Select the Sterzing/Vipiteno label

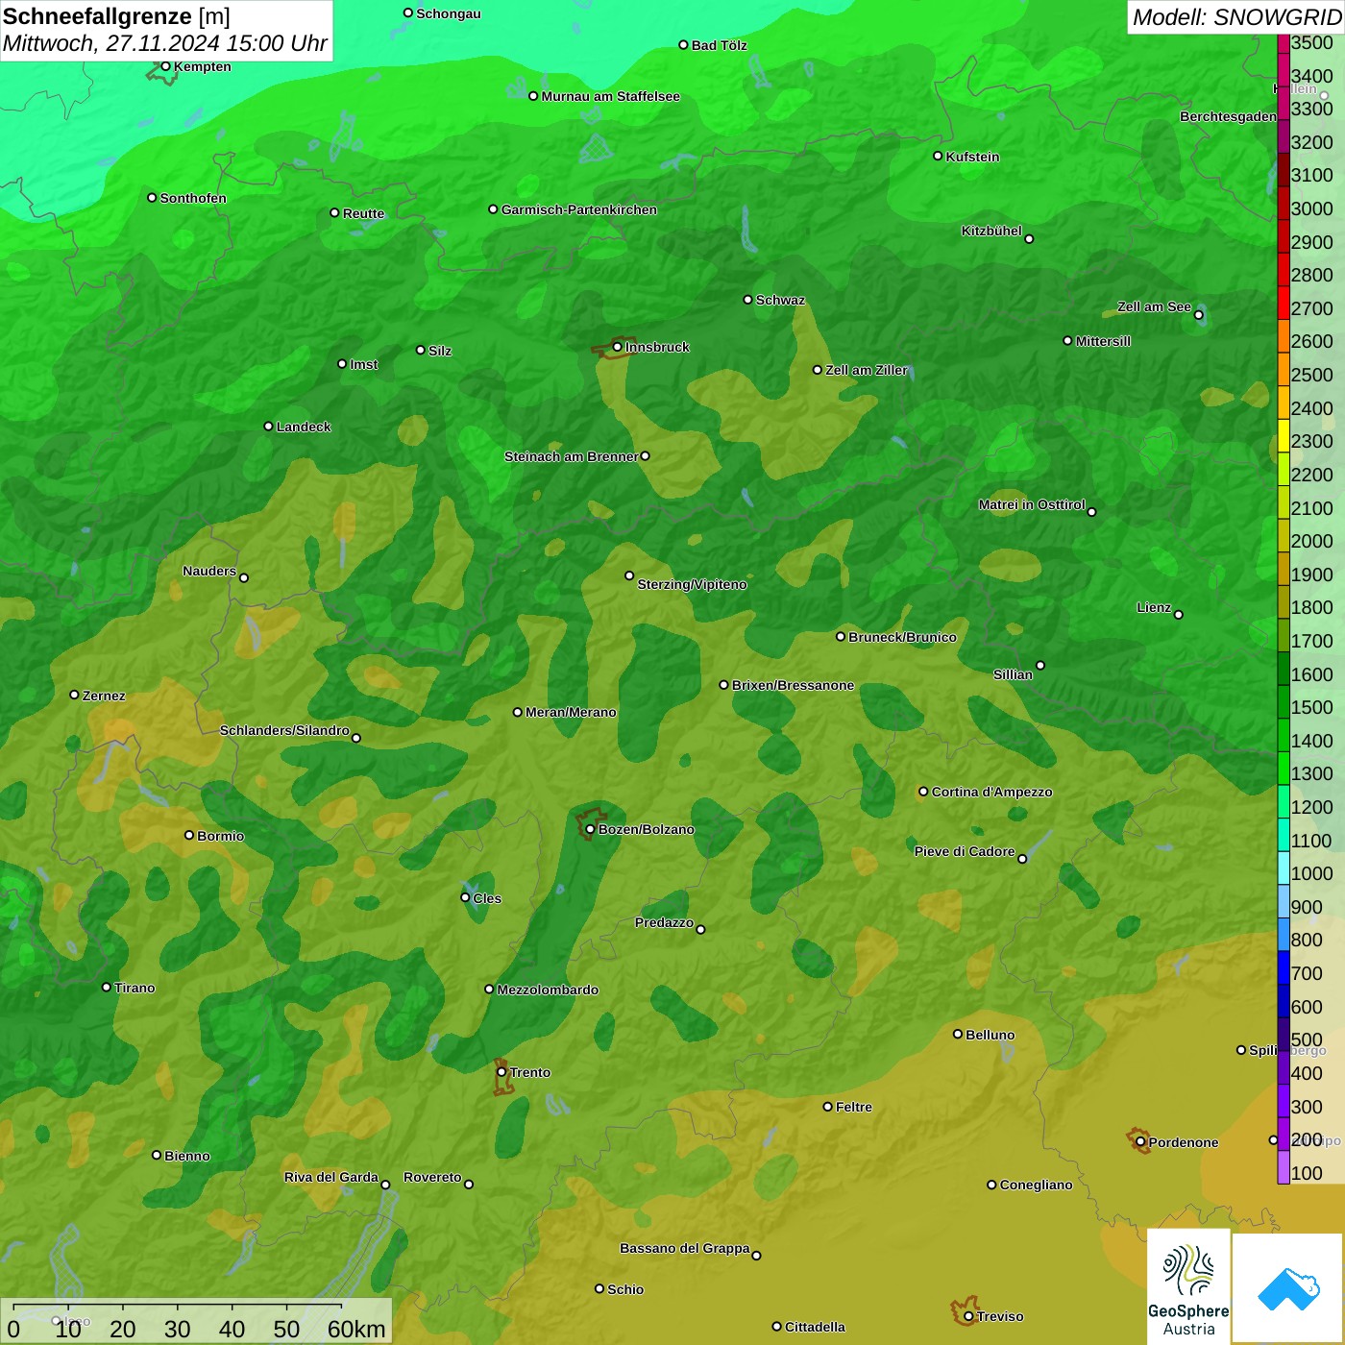[x=692, y=584]
